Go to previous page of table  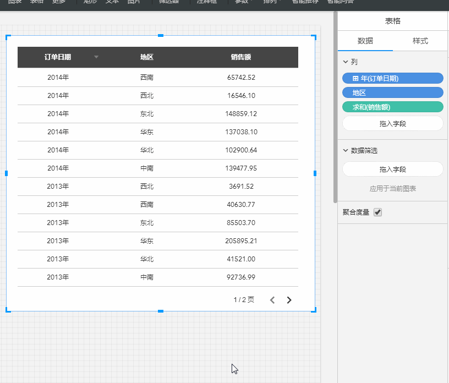tap(272, 300)
